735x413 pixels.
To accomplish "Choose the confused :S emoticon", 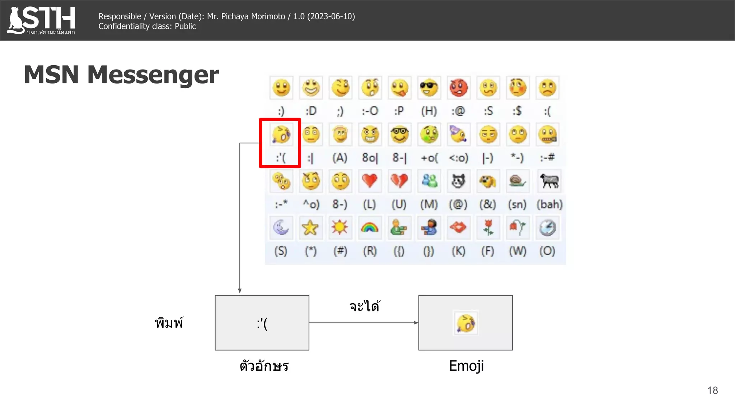I will tap(488, 88).
